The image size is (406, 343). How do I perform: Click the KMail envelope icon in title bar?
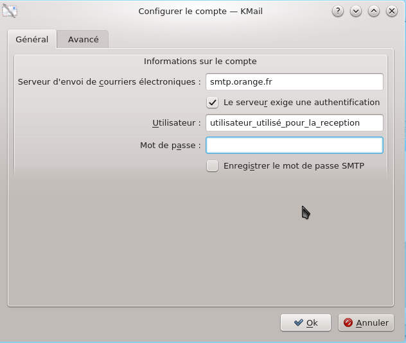(10, 11)
